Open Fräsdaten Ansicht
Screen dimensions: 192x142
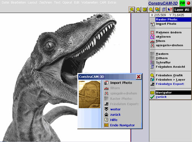click(170, 67)
